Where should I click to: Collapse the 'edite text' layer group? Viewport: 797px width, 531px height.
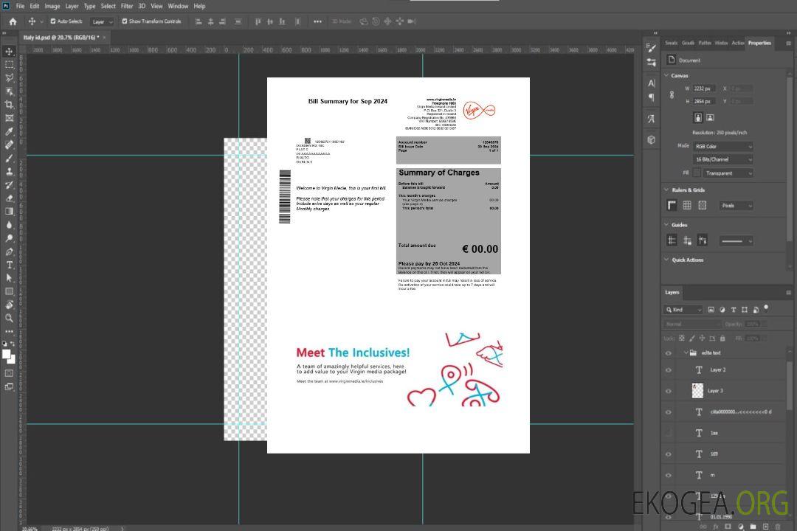[686, 353]
